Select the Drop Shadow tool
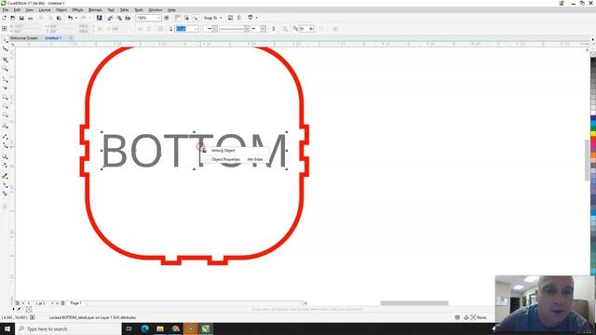596x335 pixels. tap(5, 156)
